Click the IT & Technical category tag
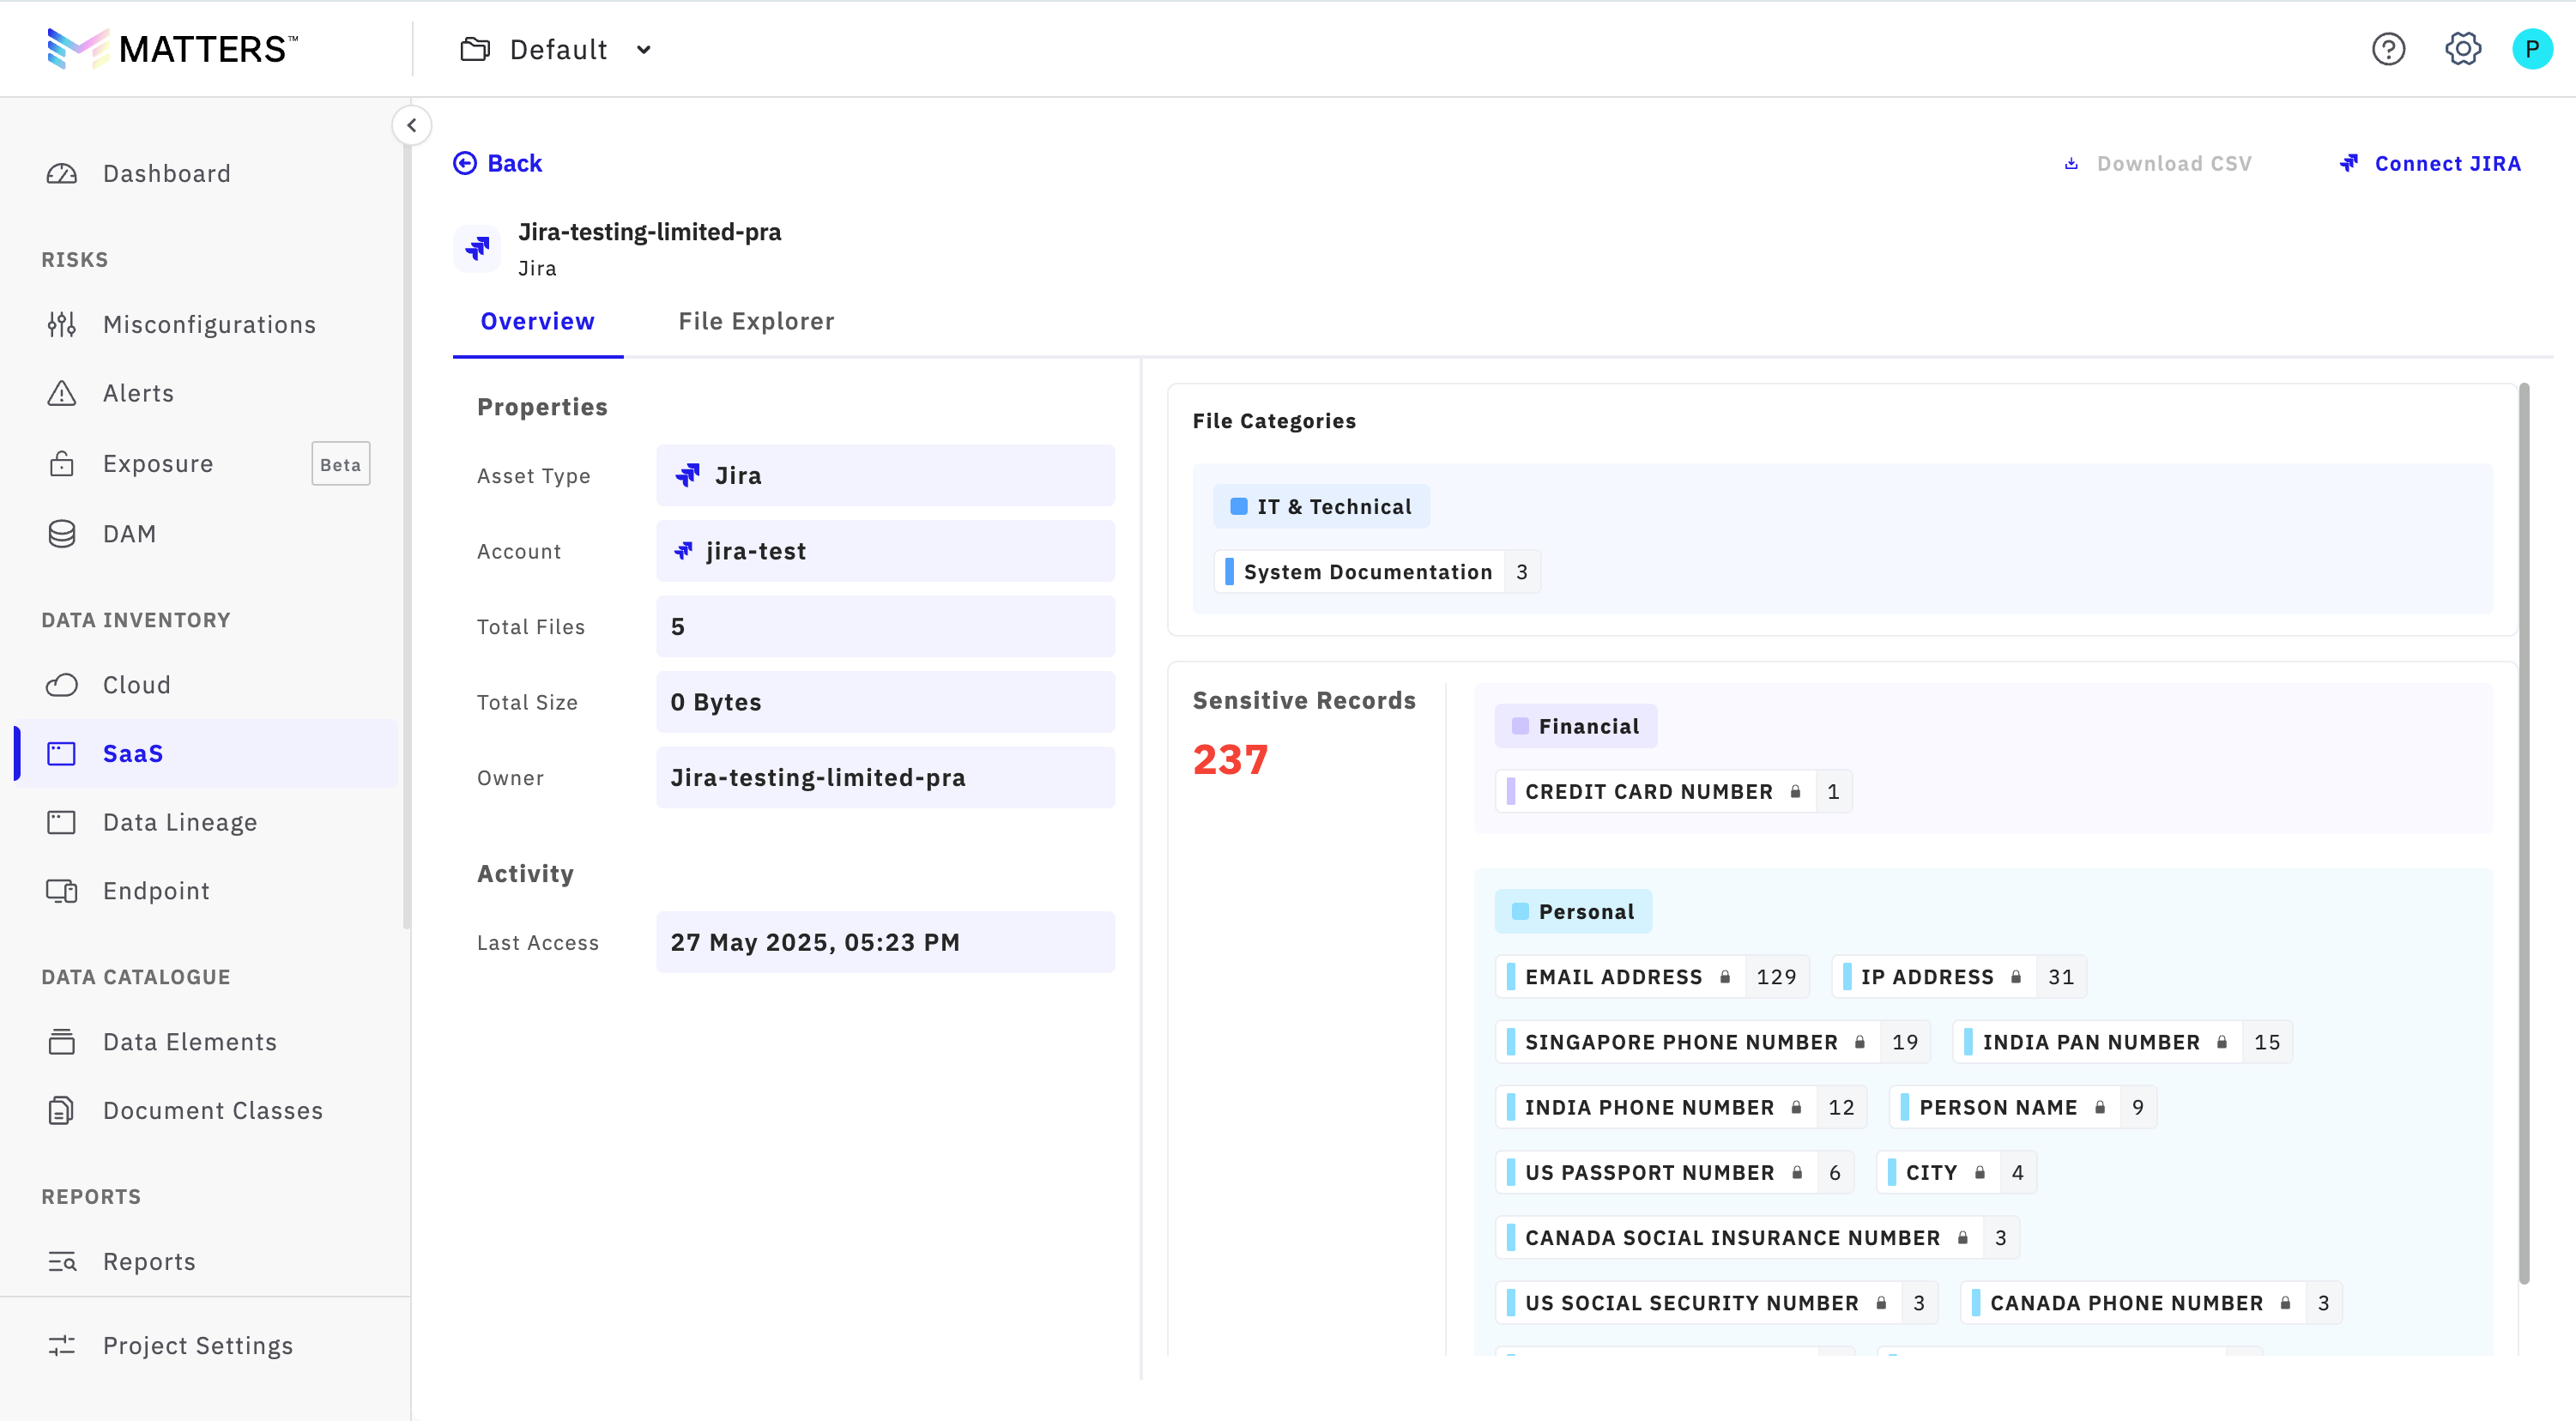This screenshot has height=1421, width=2576. tap(1320, 507)
